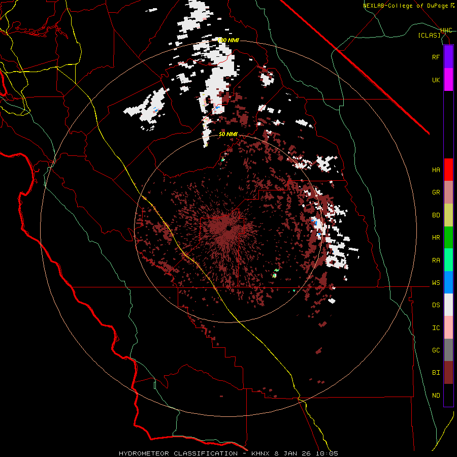Click the WS legend label

[x=436, y=283]
